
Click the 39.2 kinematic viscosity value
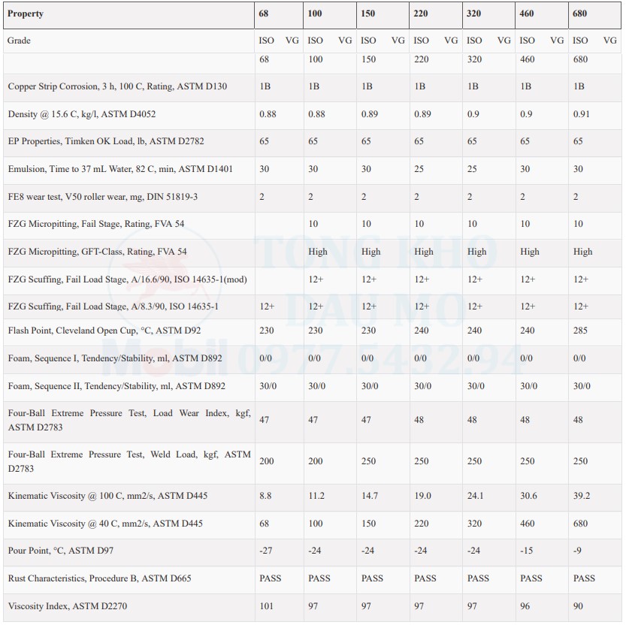(582, 496)
